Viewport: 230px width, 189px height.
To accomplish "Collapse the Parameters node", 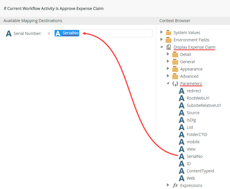I will (168, 83).
